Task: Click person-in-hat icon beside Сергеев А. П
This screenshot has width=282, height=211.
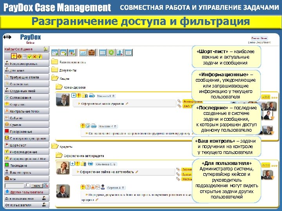Action: 103,187
